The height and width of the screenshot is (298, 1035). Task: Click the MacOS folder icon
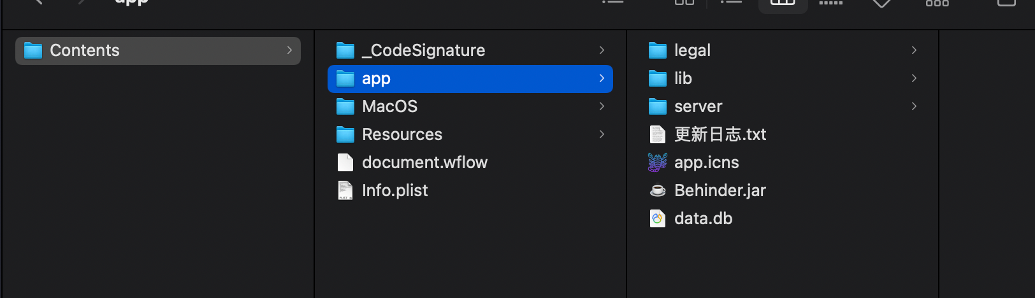tap(345, 106)
